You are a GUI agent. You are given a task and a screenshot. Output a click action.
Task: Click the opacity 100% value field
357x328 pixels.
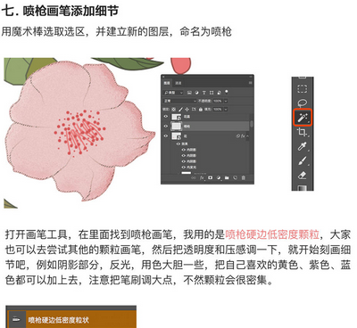tap(218, 101)
